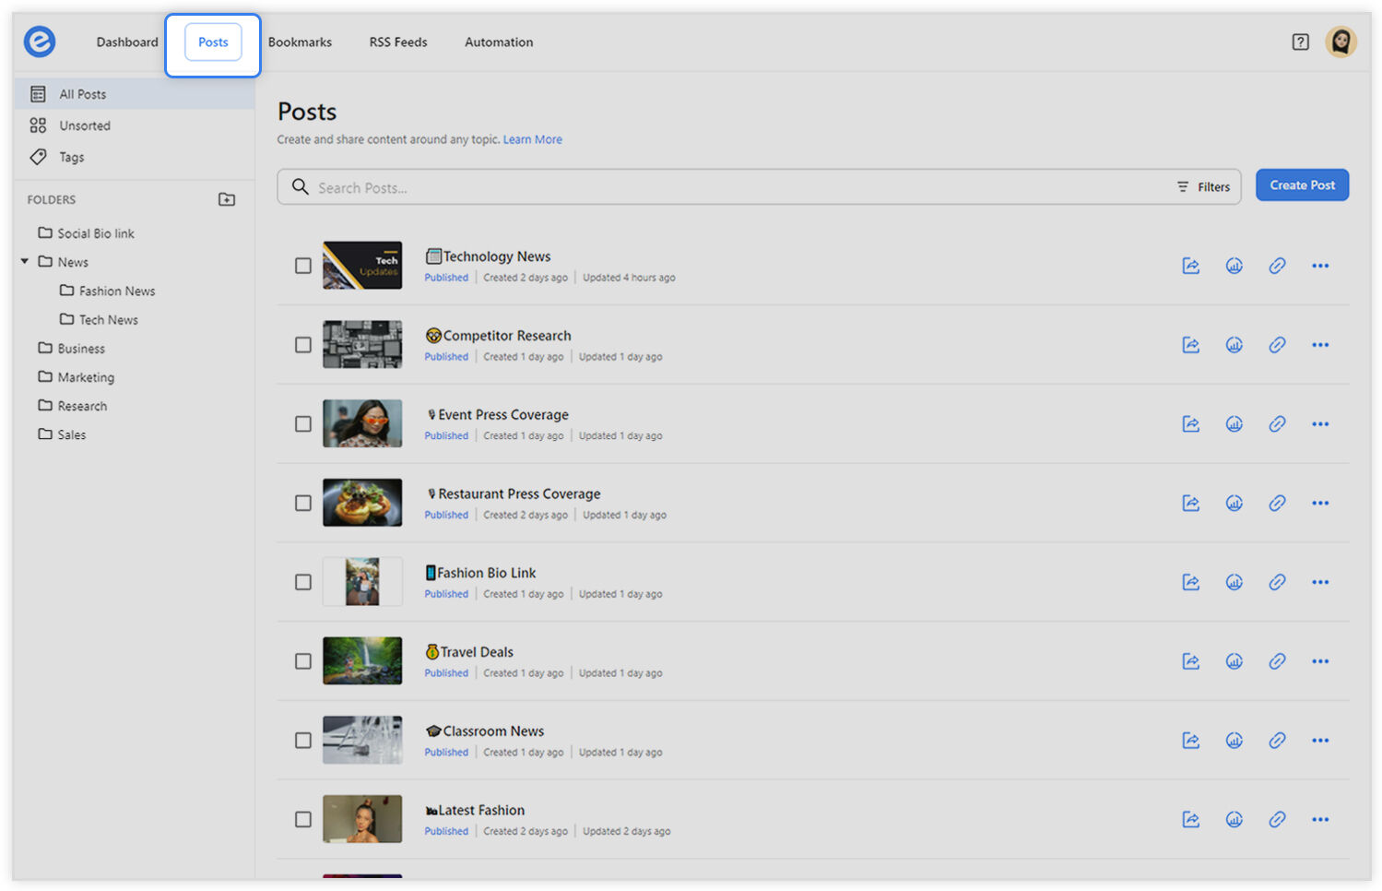Open the Research folder
Screen dimensions: 1382x891
pyautogui.click(x=72, y=406)
